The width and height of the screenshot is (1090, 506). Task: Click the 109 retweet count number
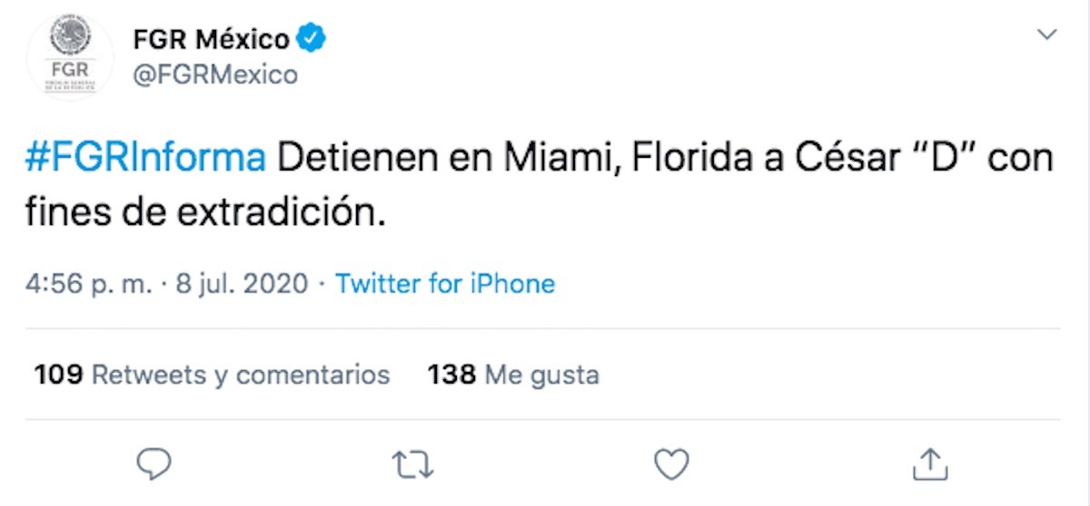[59, 374]
